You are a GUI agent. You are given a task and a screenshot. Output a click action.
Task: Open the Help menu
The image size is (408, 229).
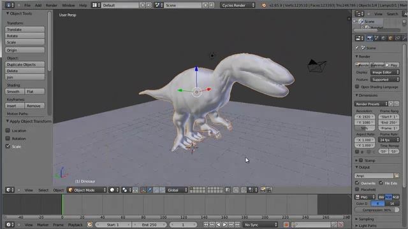83,5
